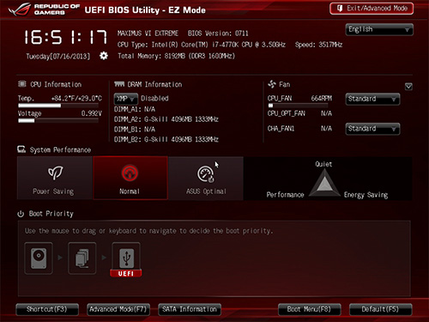Click the Energy Saving label
Screen dimensions: 429x322
click(x=366, y=195)
